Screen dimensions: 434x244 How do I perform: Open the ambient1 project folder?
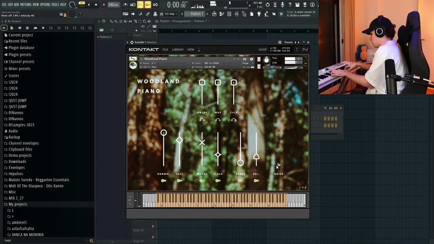click(19, 222)
